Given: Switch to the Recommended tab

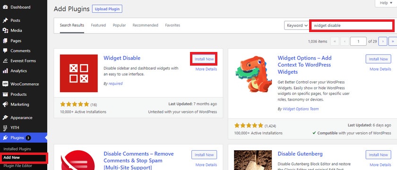Looking at the screenshot, I should (146, 25).
